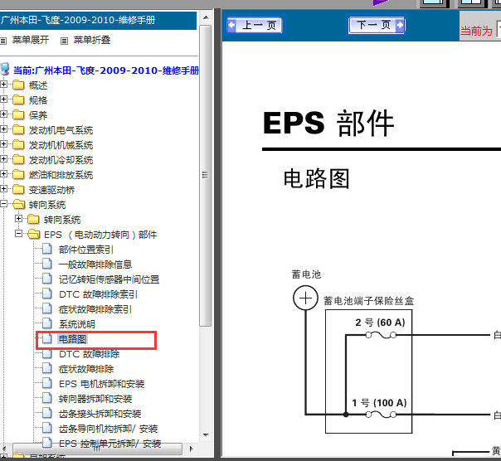Click computer icon before 当前 manual title
The width and height of the screenshot is (501, 461).
tap(5, 70)
